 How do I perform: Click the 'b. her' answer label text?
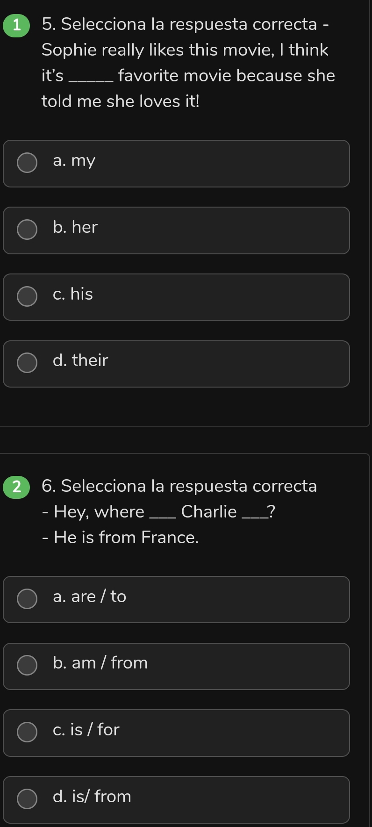[x=75, y=227]
